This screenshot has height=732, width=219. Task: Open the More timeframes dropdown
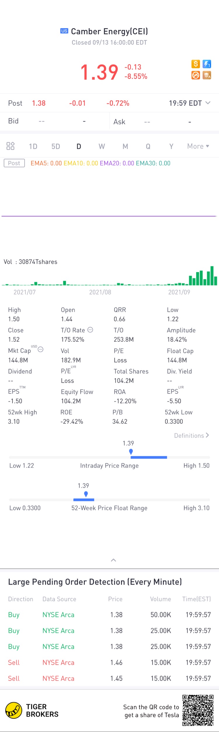[x=198, y=146]
